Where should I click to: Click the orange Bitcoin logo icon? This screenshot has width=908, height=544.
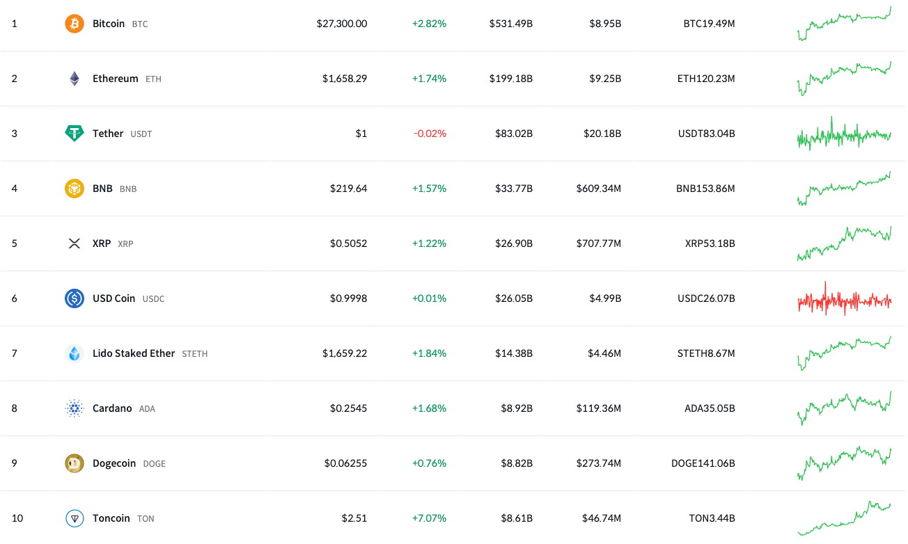[x=75, y=24]
